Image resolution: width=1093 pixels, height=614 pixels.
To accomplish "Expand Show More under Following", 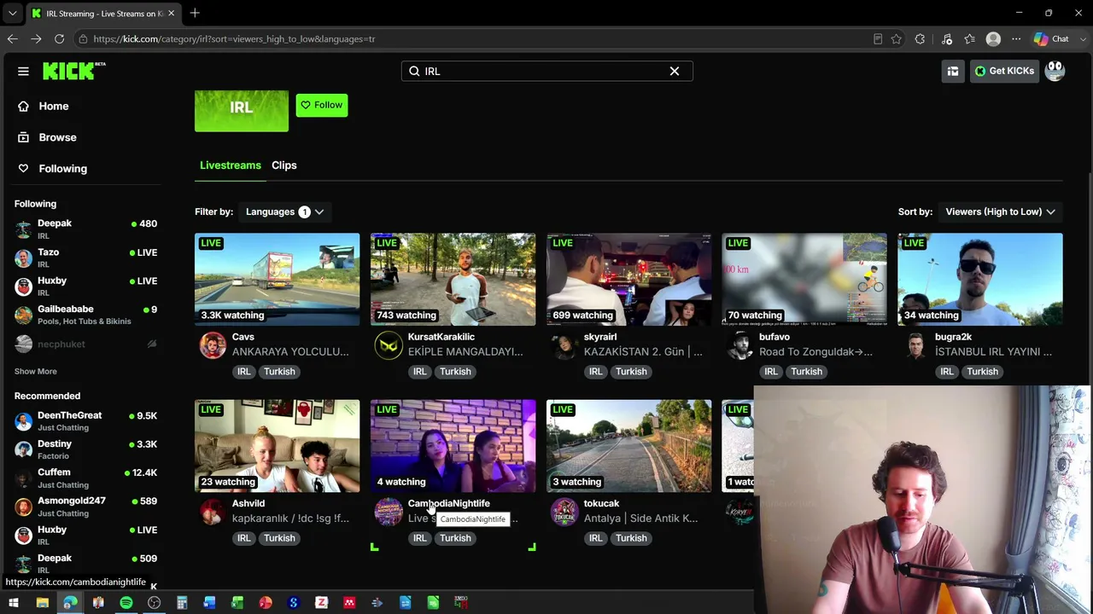I will (36, 371).
